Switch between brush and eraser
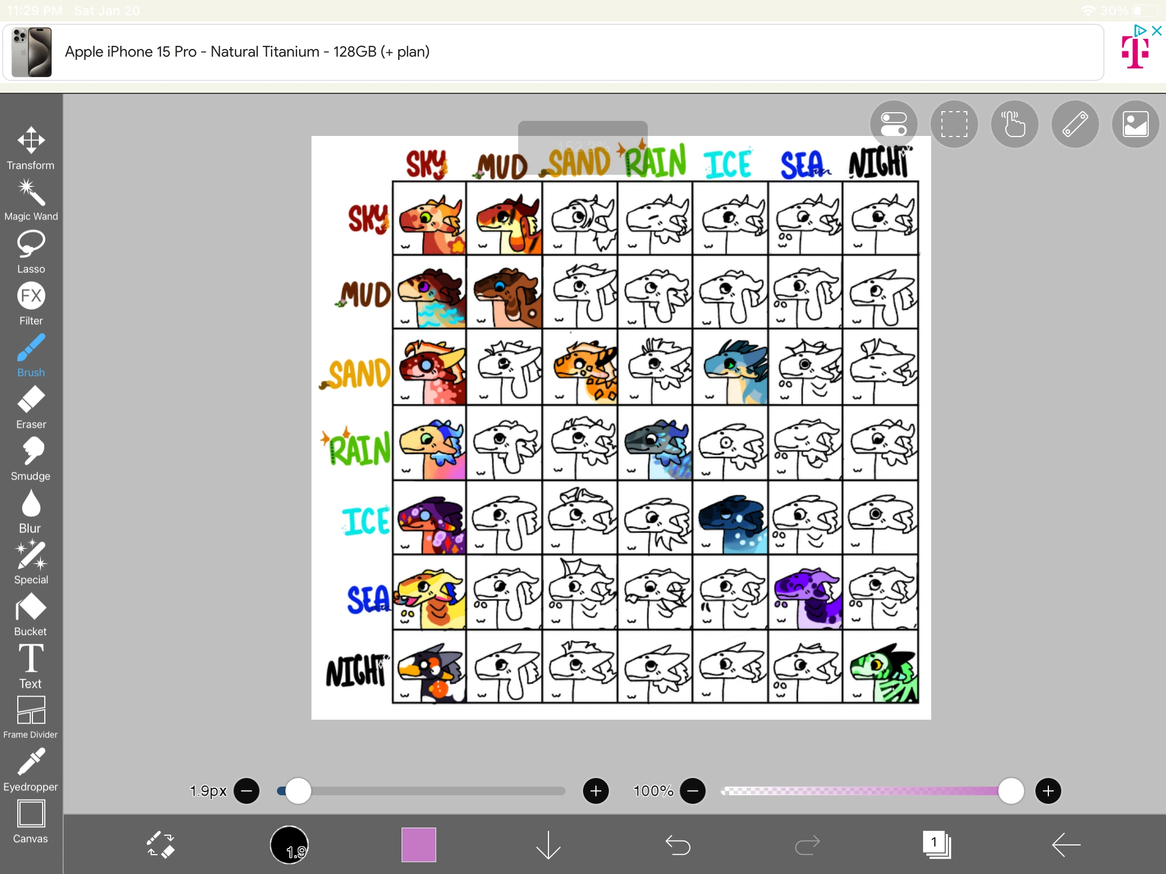Screen dimensions: 1166x874 pos(160,844)
